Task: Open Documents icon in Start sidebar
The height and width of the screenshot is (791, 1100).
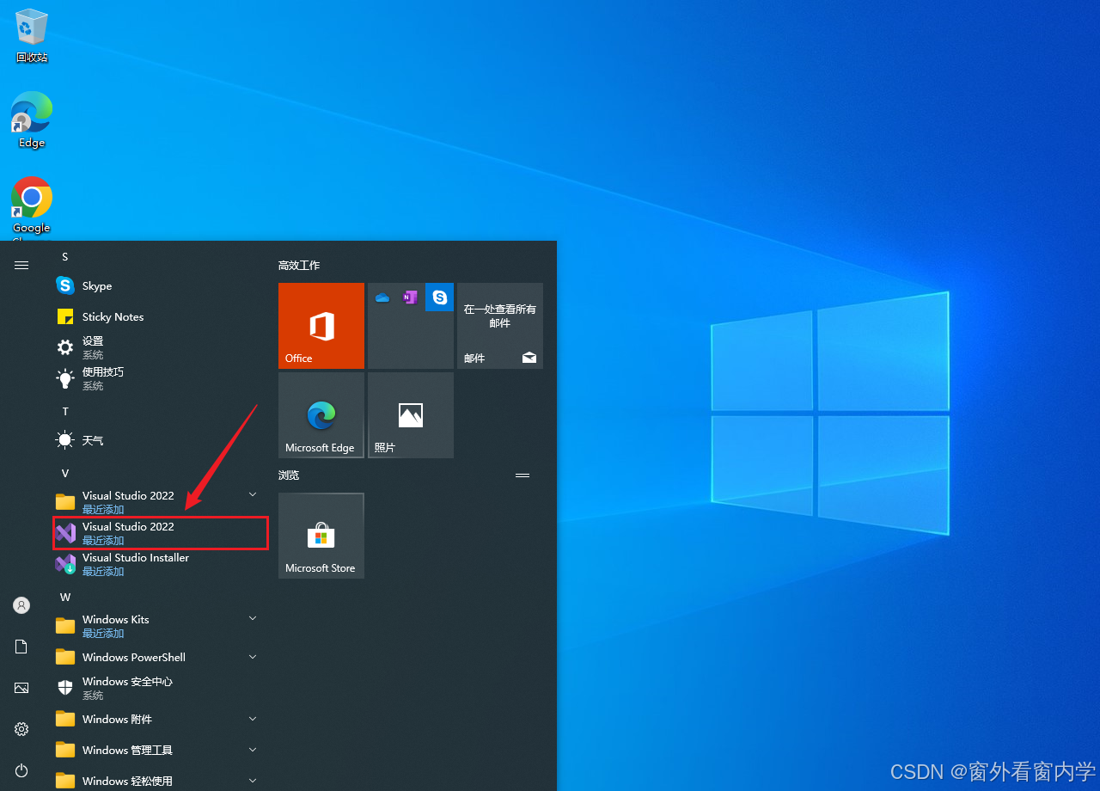Action: coord(21,647)
